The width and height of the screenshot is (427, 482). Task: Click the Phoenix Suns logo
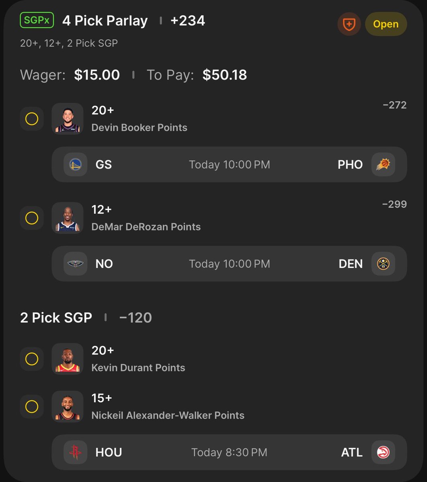pyautogui.click(x=383, y=164)
